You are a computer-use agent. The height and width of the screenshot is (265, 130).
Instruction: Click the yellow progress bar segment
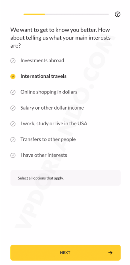click(34, 14)
